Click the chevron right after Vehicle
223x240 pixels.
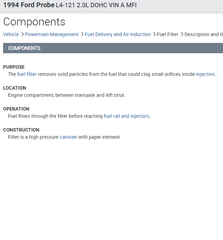click(22, 34)
